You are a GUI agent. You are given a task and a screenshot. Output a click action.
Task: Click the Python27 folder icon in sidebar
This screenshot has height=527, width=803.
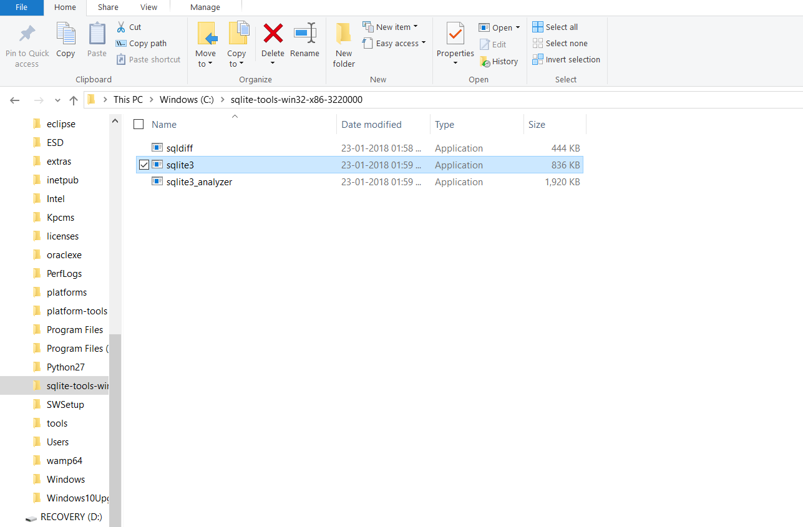pos(37,367)
